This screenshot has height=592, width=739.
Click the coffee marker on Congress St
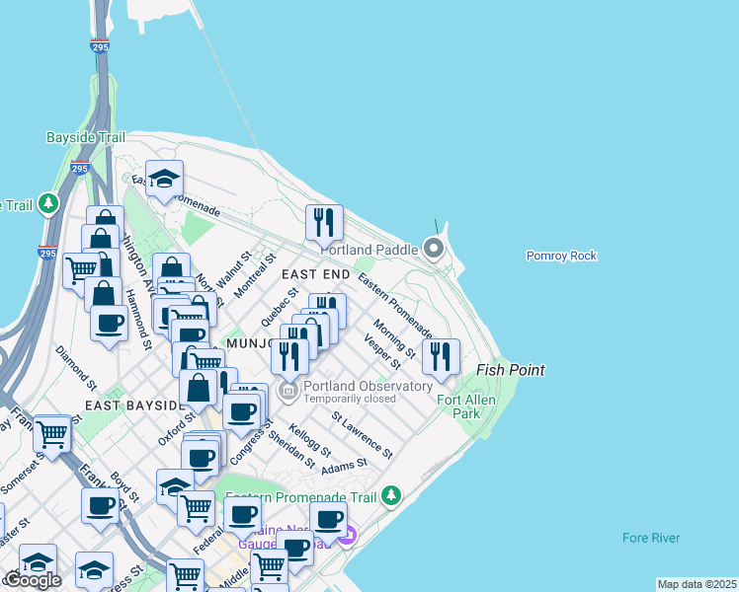point(241,411)
